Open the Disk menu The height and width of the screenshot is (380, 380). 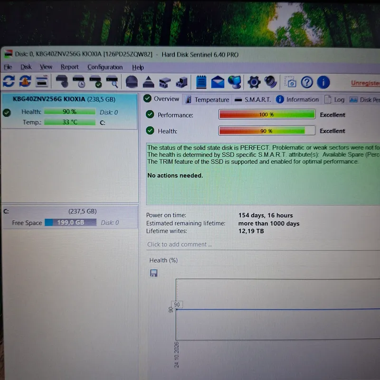pyautogui.click(x=26, y=67)
